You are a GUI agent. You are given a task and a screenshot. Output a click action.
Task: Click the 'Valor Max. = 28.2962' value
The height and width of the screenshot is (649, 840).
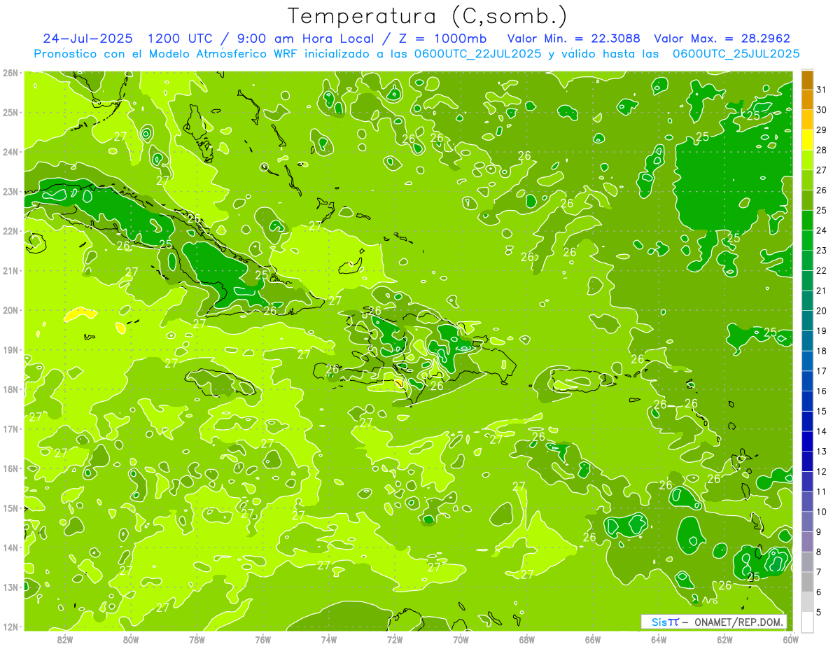pos(722,39)
